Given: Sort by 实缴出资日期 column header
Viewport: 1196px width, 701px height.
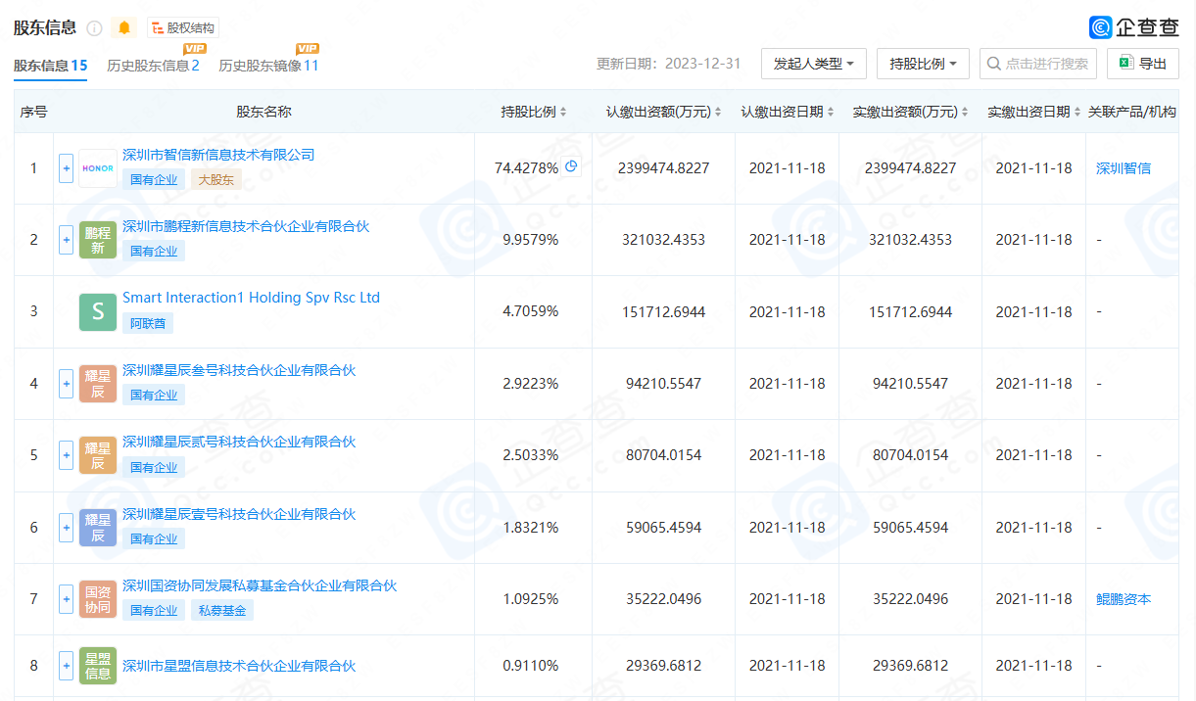Looking at the screenshot, I should pyautogui.click(x=1034, y=112).
